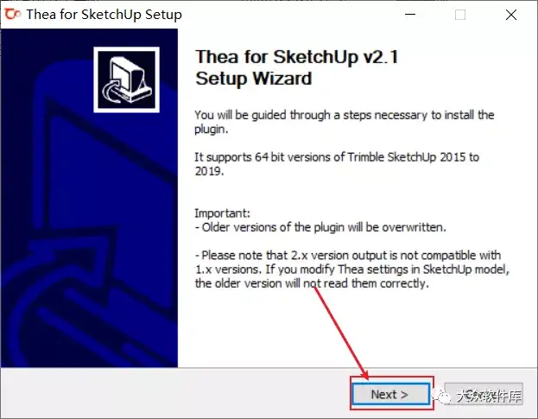This screenshot has height=419, width=538.
Task: Click the Next > button
Action: coord(391,394)
